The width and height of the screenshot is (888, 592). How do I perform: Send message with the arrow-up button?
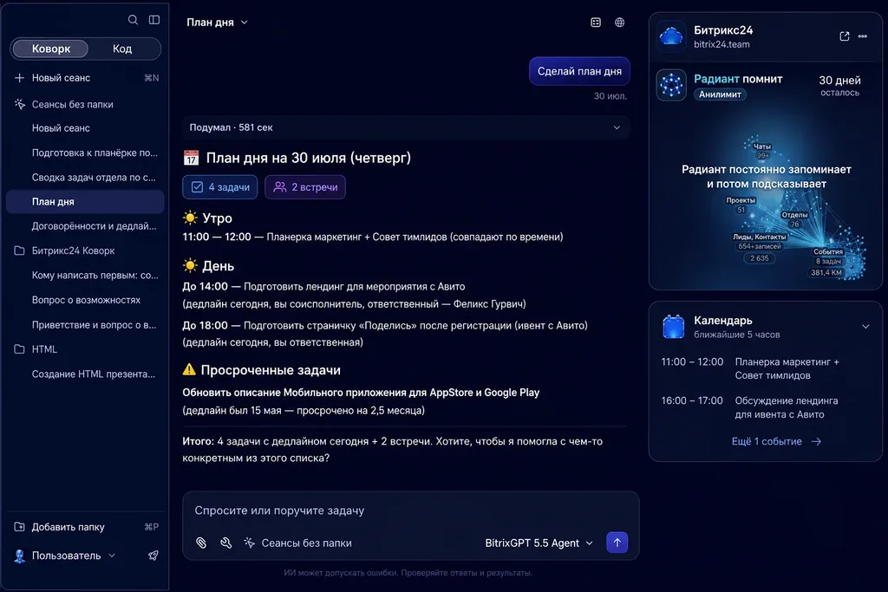tap(617, 543)
